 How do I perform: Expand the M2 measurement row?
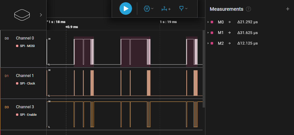[x=208, y=43]
